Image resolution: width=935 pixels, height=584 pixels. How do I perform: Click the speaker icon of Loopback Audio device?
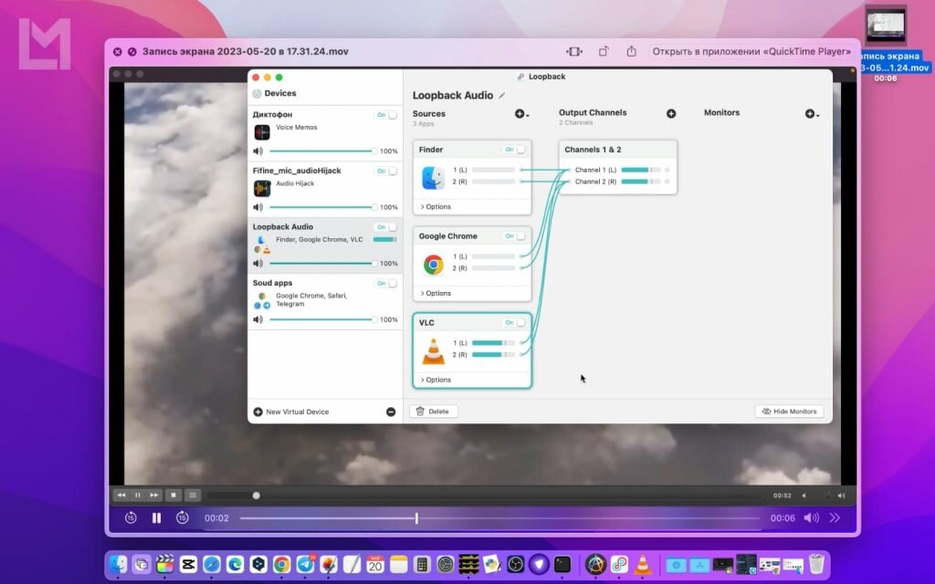point(257,263)
